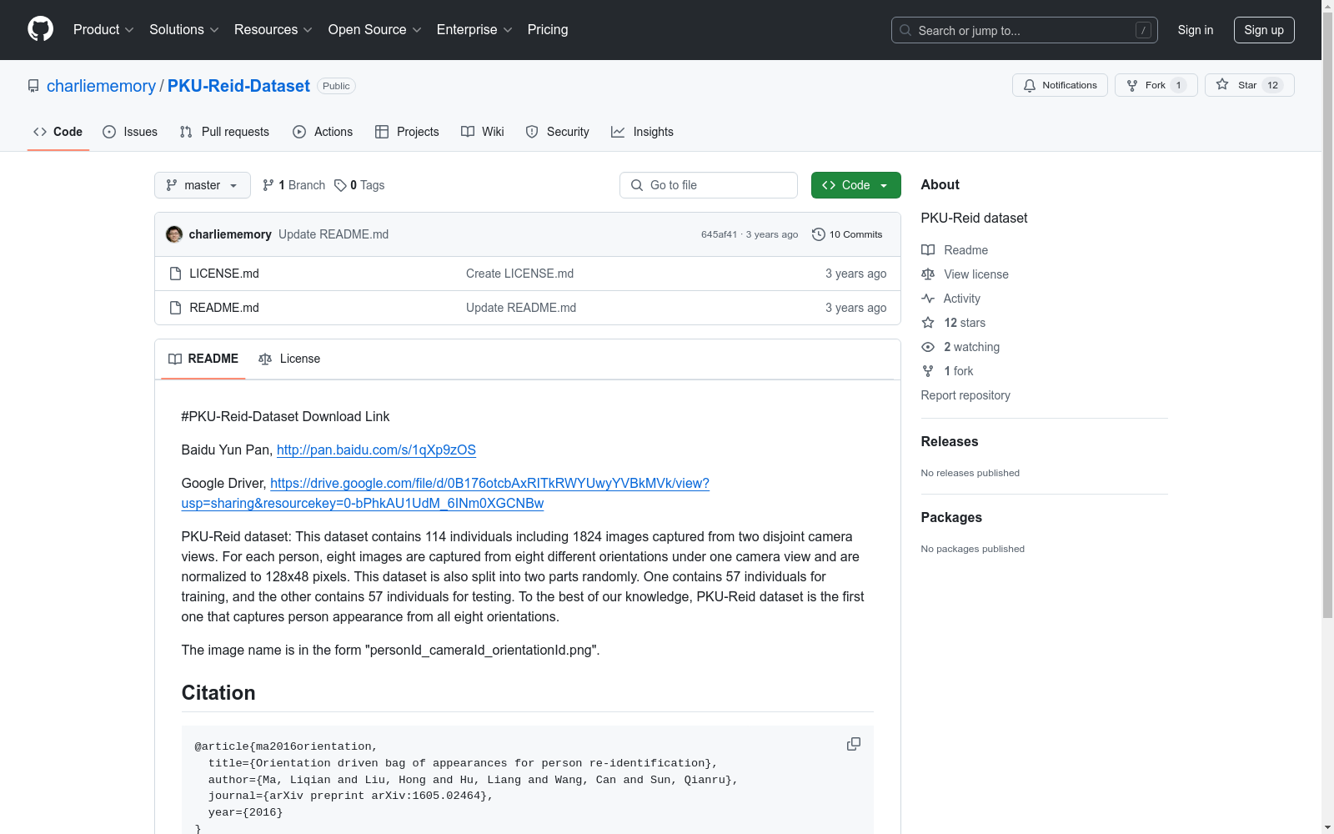This screenshot has height=834, width=1334.
Task: Open the Create LICENSE.md commit message
Action: coord(519,274)
